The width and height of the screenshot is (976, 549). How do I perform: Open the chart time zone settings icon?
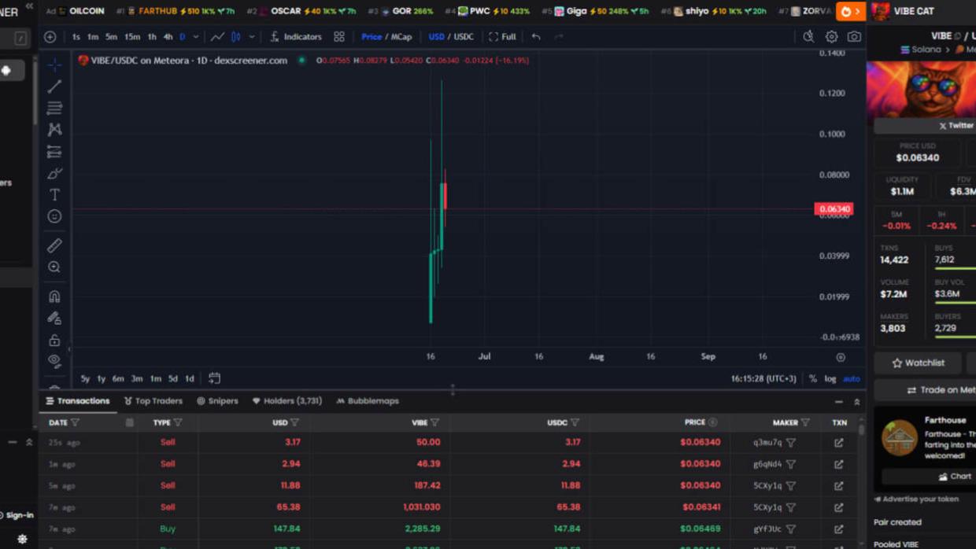(x=841, y=357)
